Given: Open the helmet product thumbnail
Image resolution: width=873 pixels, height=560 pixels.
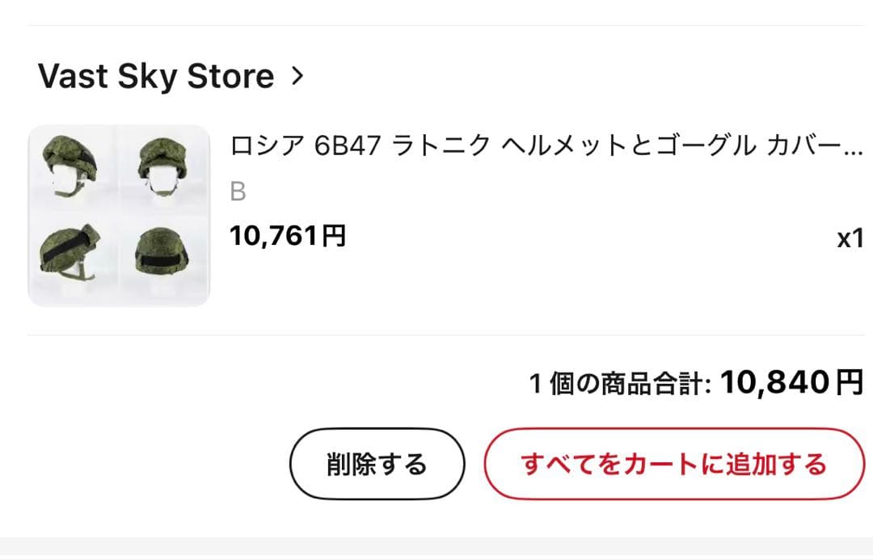Looking at the screenshot, I should [x=119, y=216].
